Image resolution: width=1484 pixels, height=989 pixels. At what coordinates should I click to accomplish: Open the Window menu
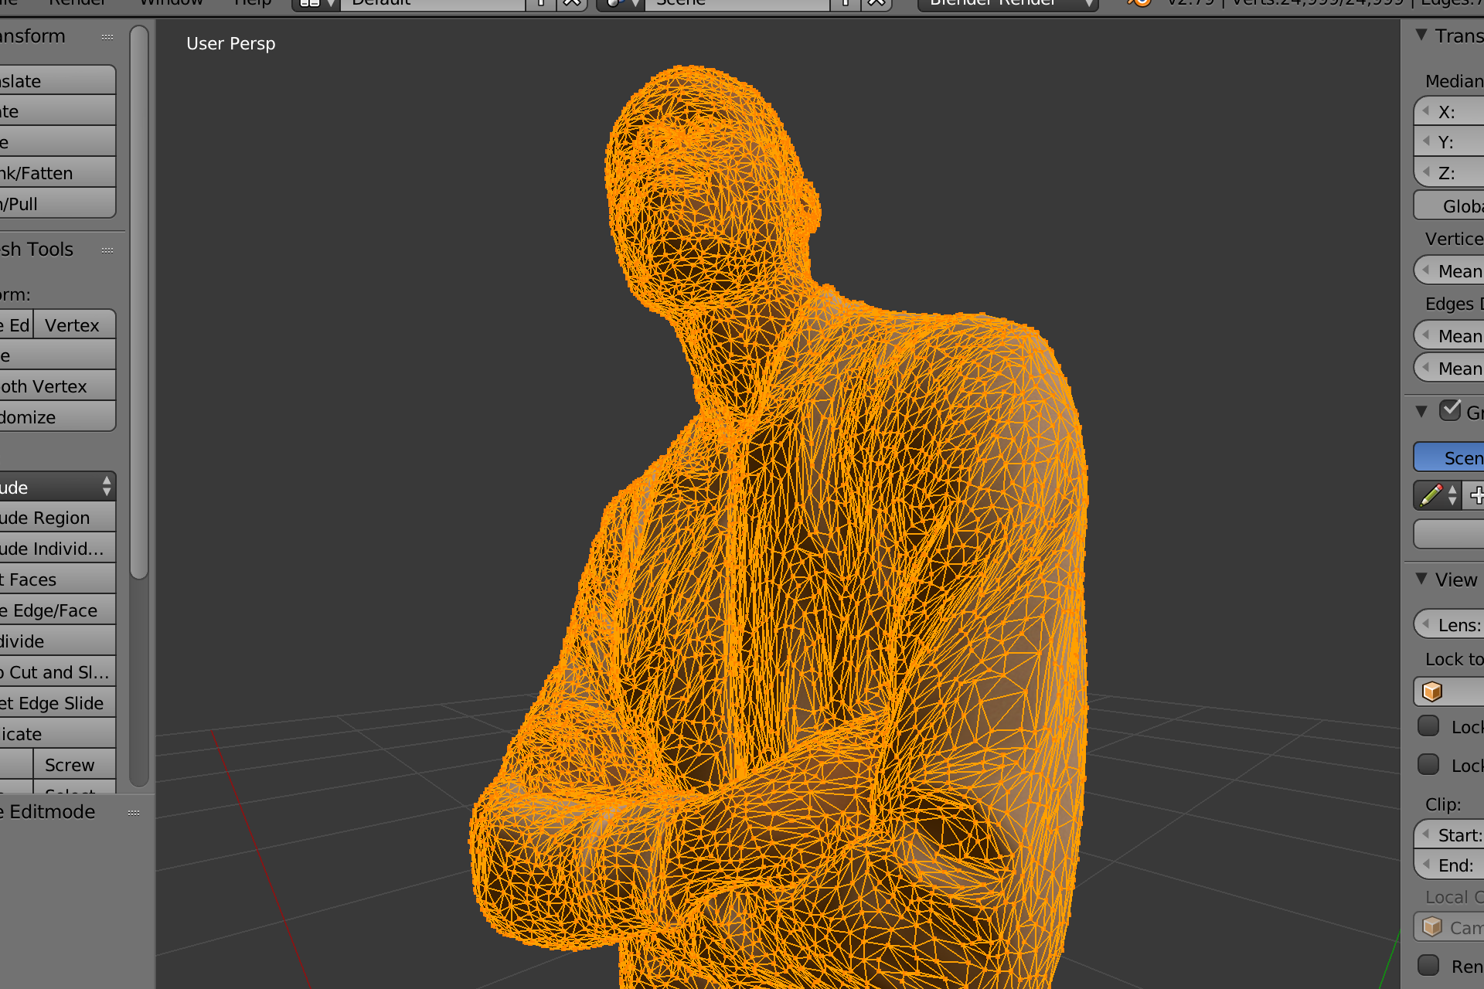(172, 2)
